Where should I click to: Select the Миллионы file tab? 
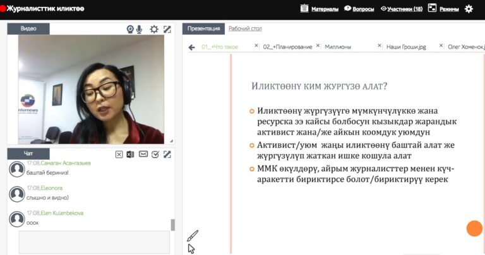(338, 47)
